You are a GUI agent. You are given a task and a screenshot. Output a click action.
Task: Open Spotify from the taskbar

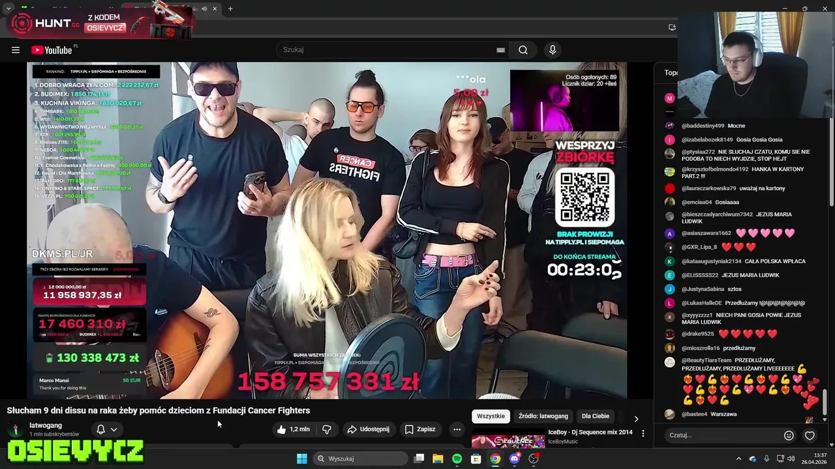click(457, 459)
